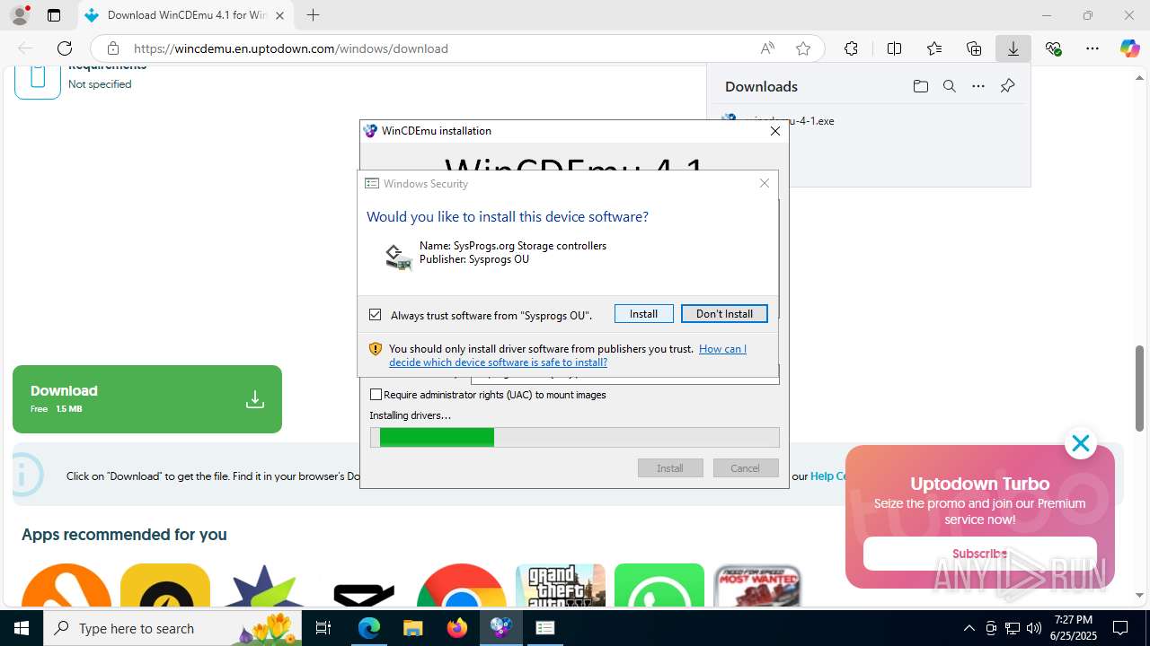The height and width of the screenshot is (646, 1150).
Task: Open Grand Theft Auto recommended app thumbnail
Action: point(561,586)
